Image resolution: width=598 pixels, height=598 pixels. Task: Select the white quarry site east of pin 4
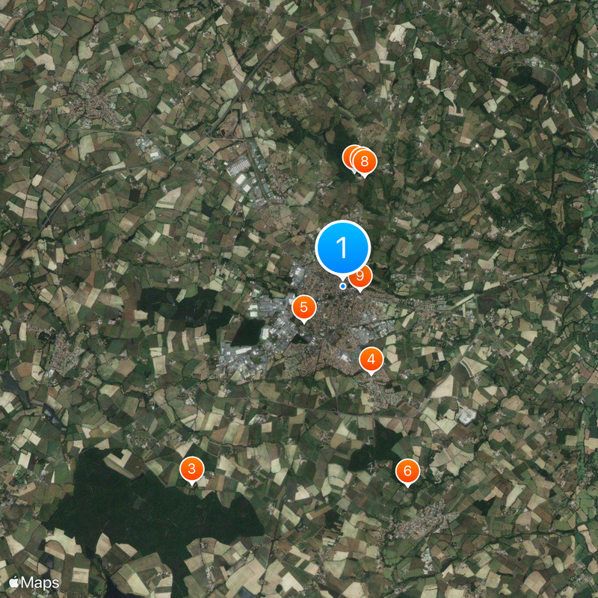[x=466, y=416]
